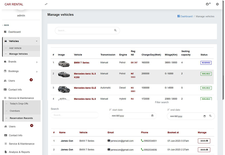Click the Bookings calendar icon in sidebar
Screen dimensions: 225x155
tap(5, 71)
